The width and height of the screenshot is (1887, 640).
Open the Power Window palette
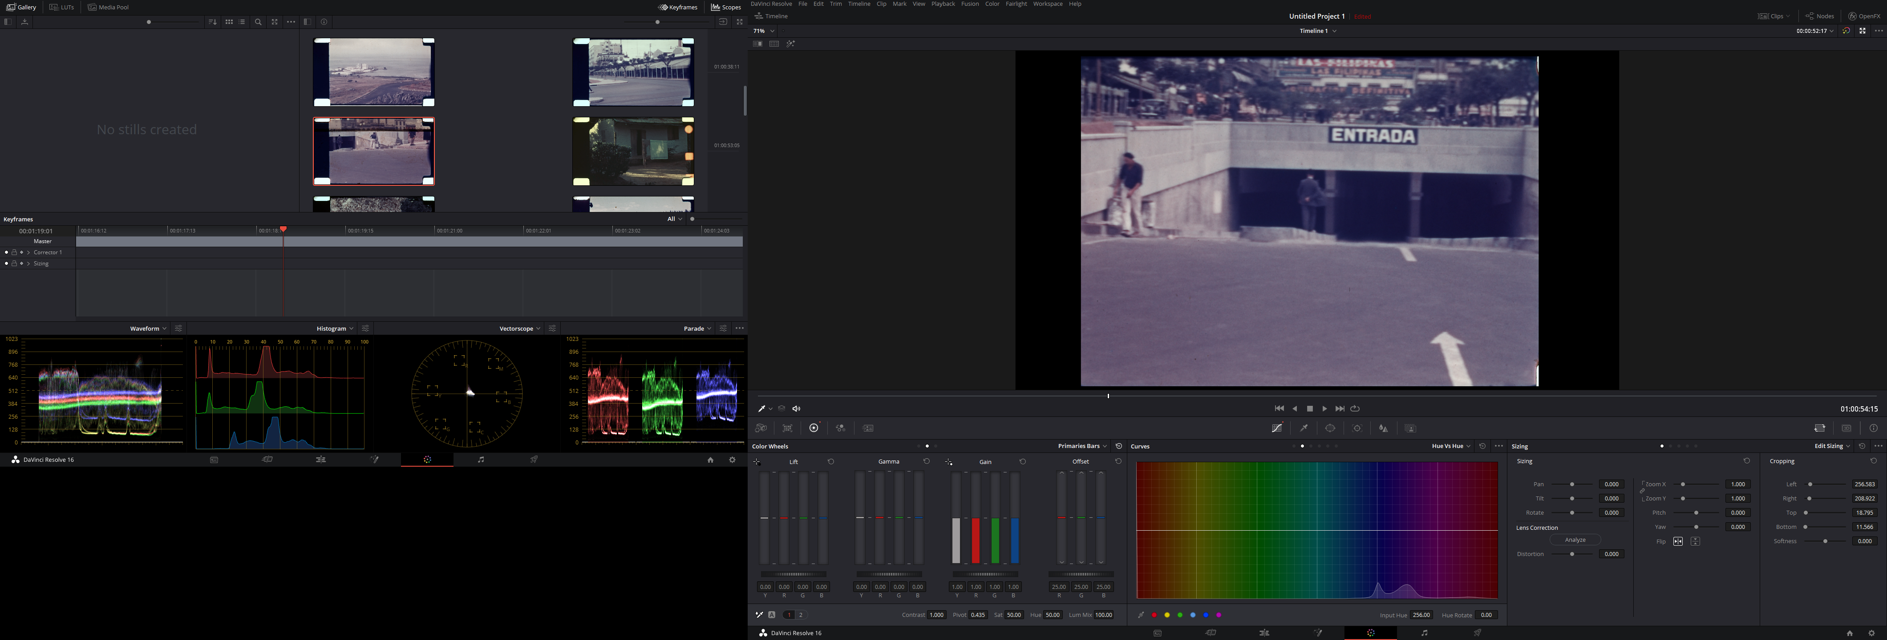(1330, 428)
